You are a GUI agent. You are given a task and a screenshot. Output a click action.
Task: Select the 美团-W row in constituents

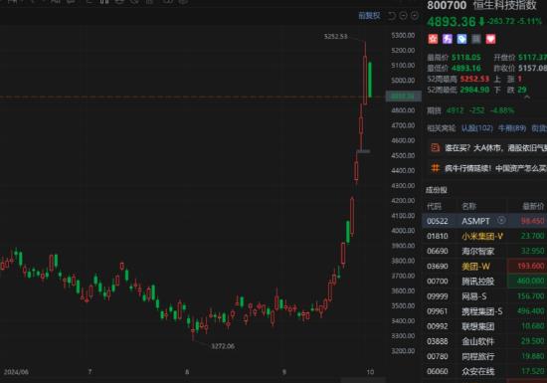click(x=484, y=267)
